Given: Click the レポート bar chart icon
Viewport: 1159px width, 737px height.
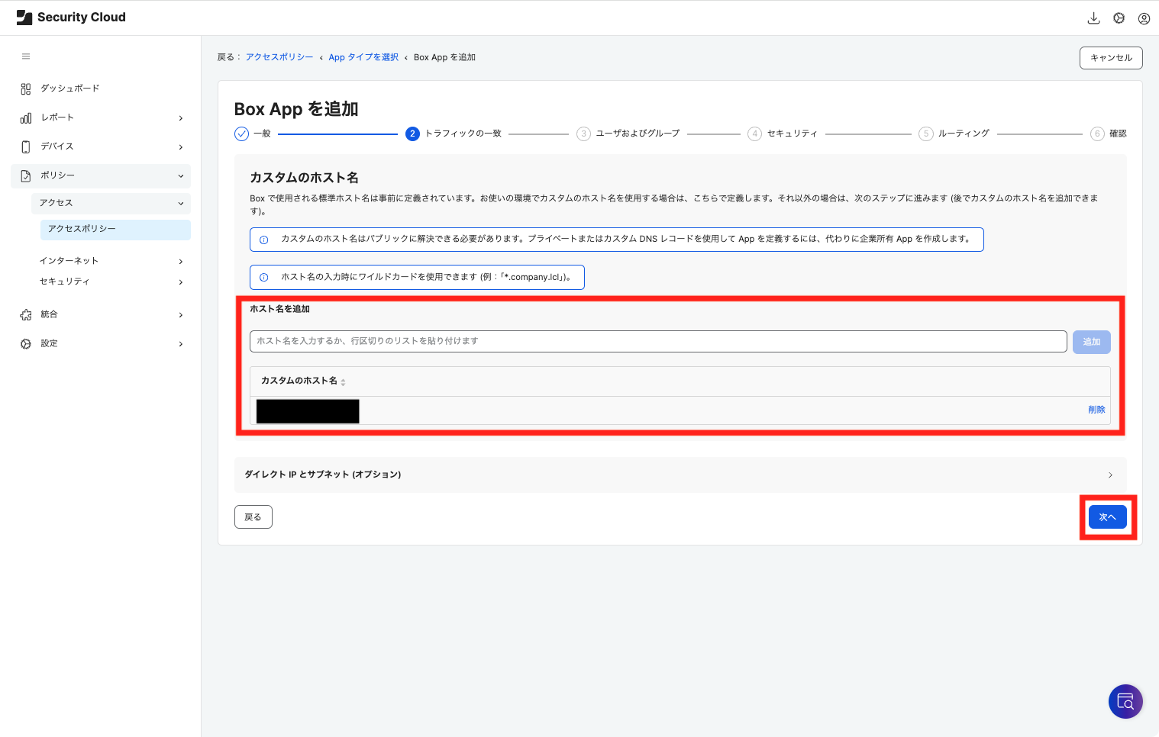Looking at the screenshot, I should pos(26,117).
